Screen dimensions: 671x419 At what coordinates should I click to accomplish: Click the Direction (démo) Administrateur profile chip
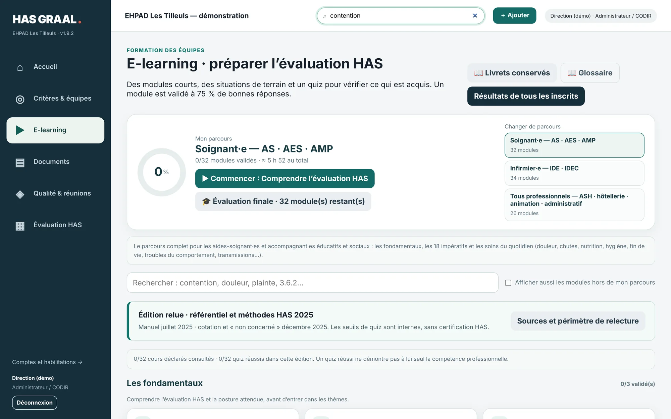pos(601,16)
